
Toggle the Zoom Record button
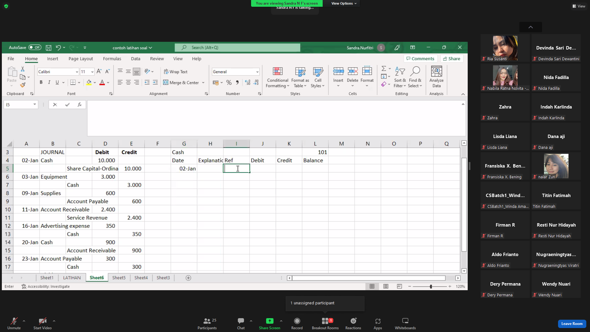coord(297,323)
